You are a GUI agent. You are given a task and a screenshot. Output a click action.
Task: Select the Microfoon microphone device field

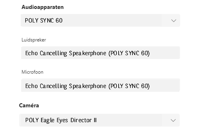100,85
